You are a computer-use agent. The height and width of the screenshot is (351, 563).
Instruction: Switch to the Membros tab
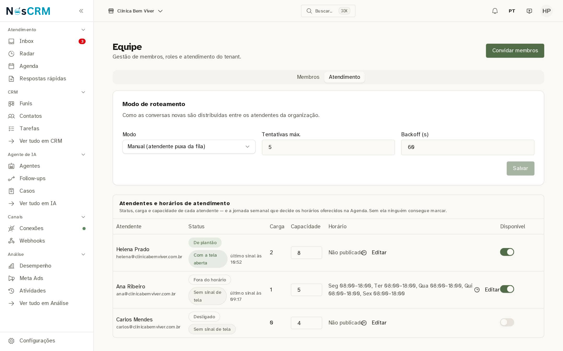[x=308, y=77]
